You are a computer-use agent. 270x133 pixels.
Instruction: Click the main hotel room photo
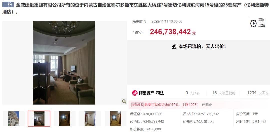pyautogui.click(x=64, y=63)
